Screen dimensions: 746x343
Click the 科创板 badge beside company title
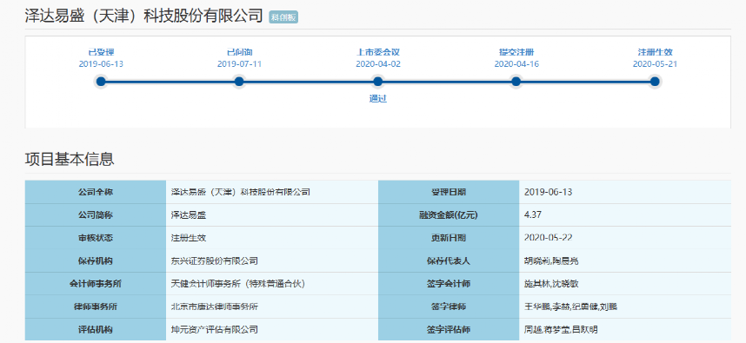pyautogui.click(x=283, y=17)
